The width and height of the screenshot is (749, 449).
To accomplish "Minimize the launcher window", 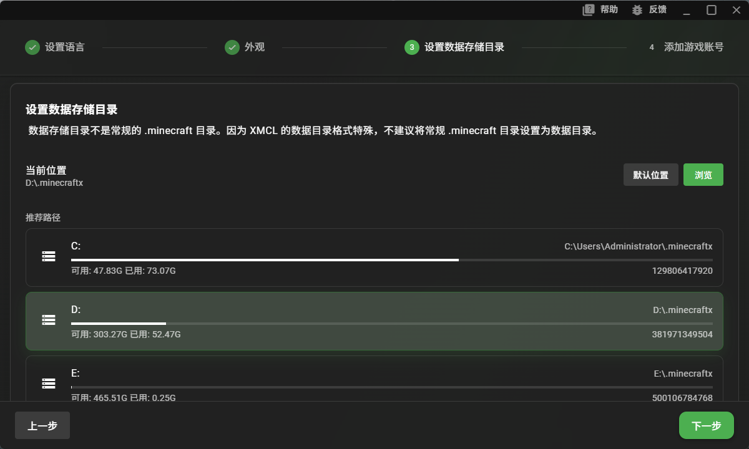I will coord(687,10).
